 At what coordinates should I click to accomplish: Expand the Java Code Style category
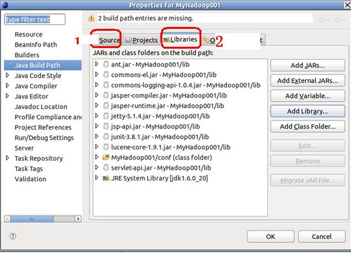click(x=8, y=76)
